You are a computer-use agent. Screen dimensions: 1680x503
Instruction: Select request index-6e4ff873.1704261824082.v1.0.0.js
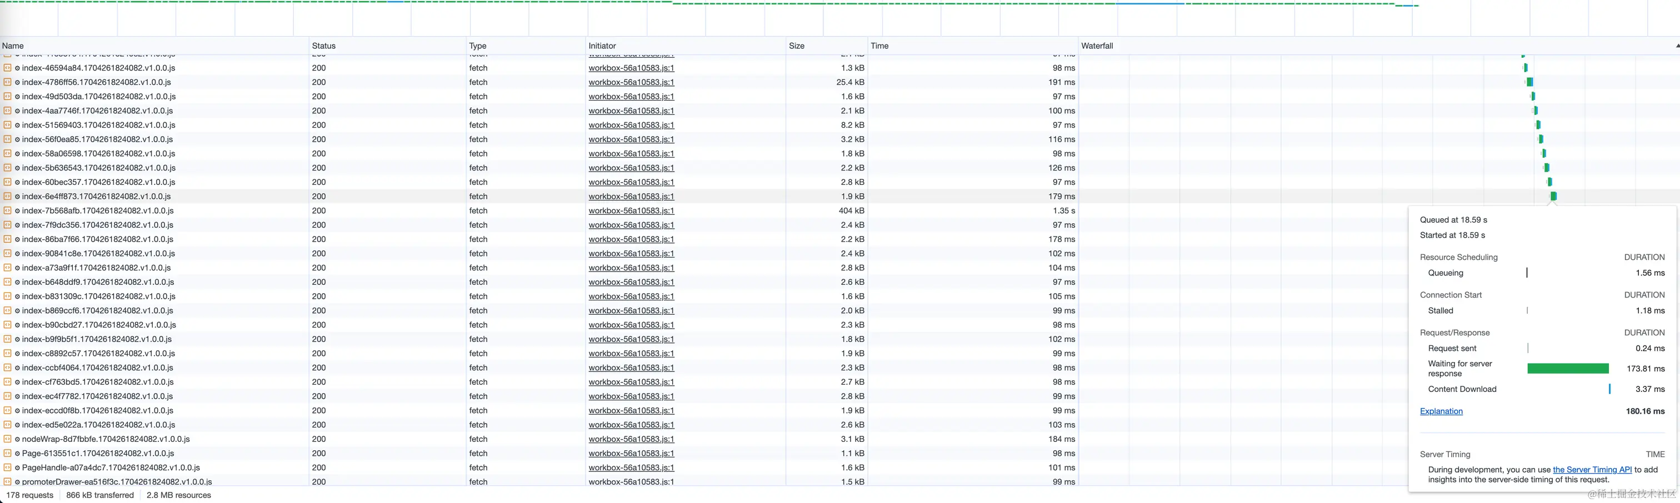pyautogui.click(x=97, y=196)
